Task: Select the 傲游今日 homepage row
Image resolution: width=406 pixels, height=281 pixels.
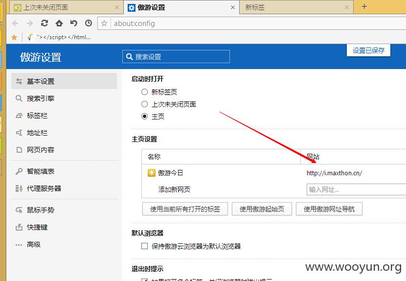Action: [x=274, y=173]
